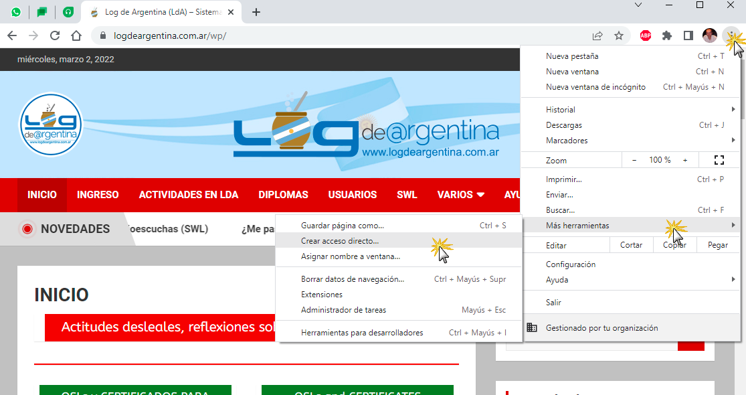Click the round Log de Argentina logo
This screenshot has width=746, height=395.
pos(50,125)
